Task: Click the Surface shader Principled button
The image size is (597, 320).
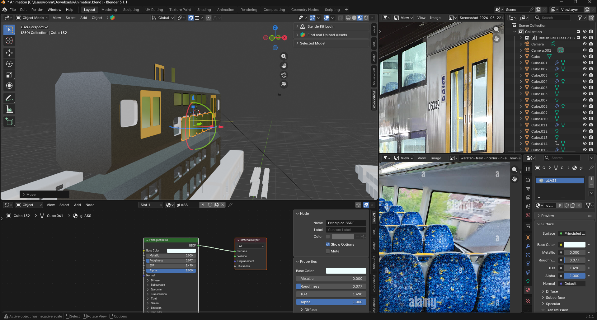Action: (572, 233)
